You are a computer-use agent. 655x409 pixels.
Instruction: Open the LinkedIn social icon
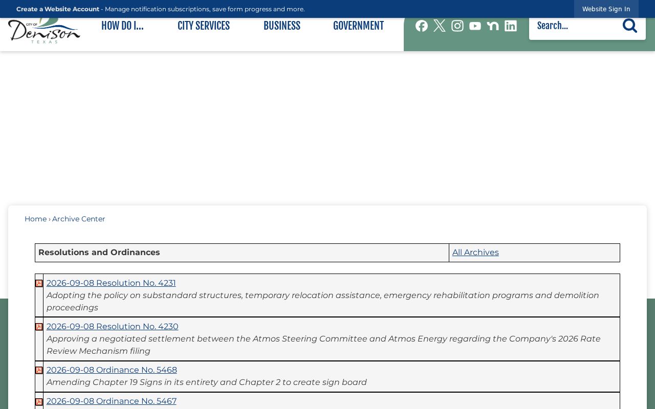511,26
